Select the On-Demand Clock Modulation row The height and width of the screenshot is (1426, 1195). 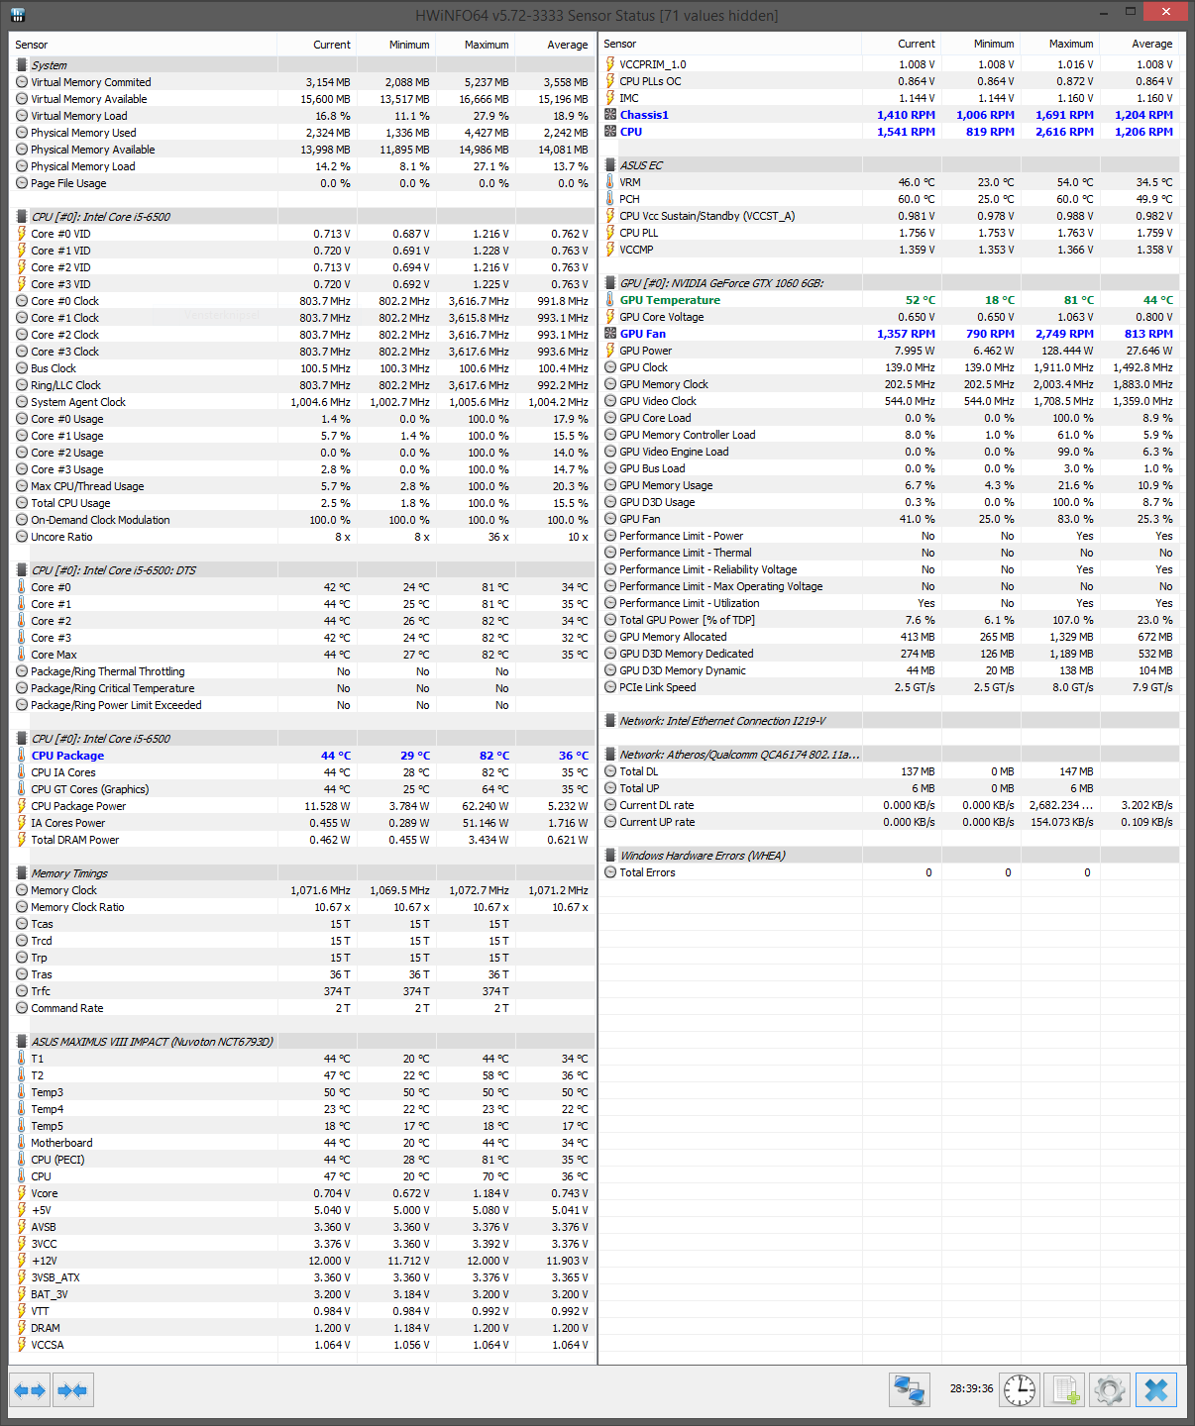(x=301, y=520)
